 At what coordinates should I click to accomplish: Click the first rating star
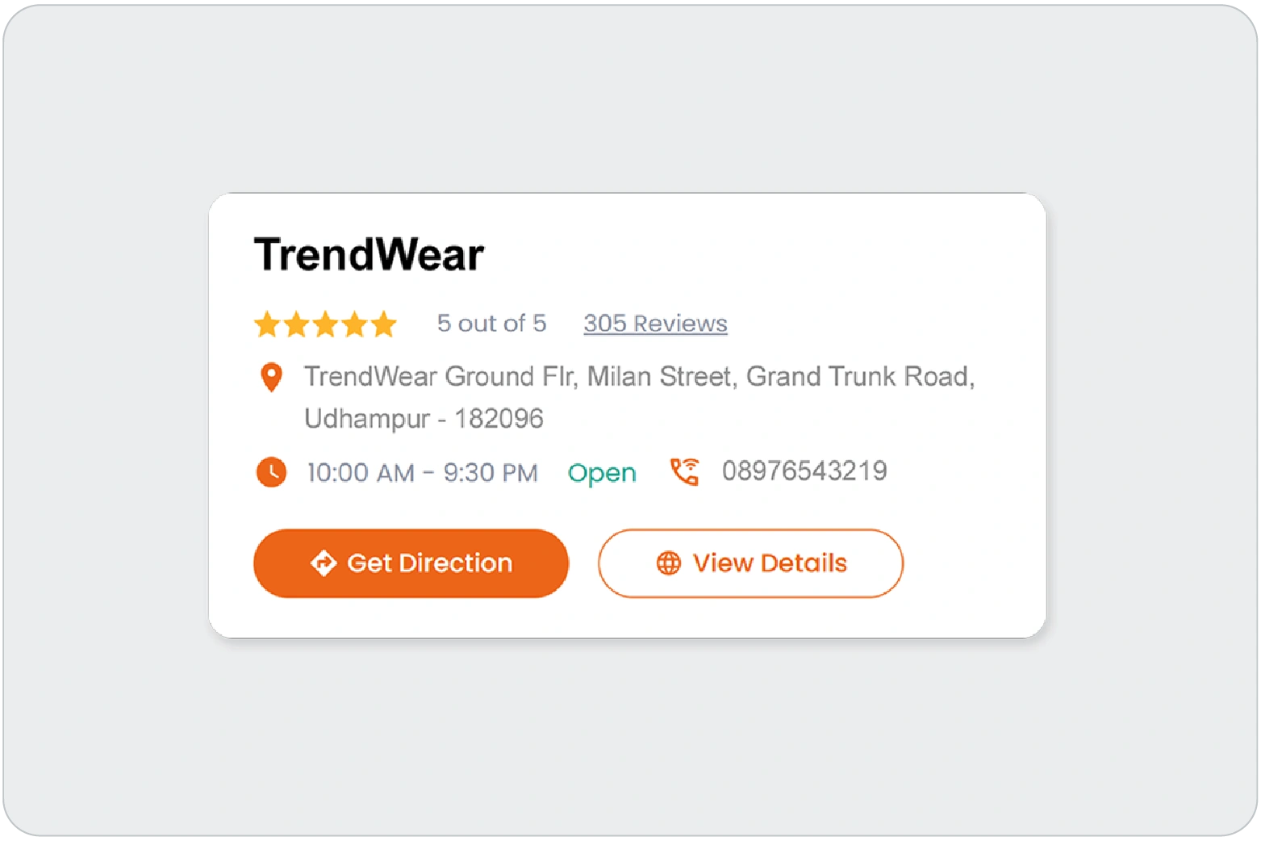267,324
